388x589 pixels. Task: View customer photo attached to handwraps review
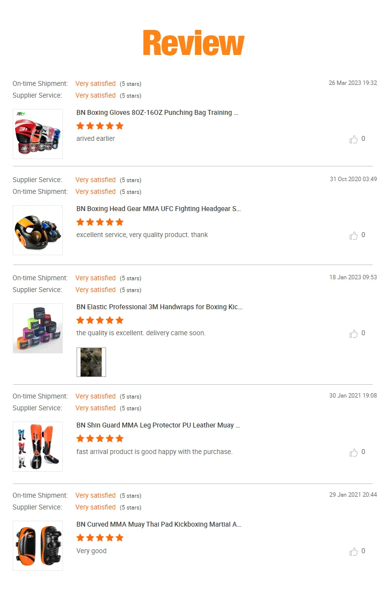(x=91, y=362)
